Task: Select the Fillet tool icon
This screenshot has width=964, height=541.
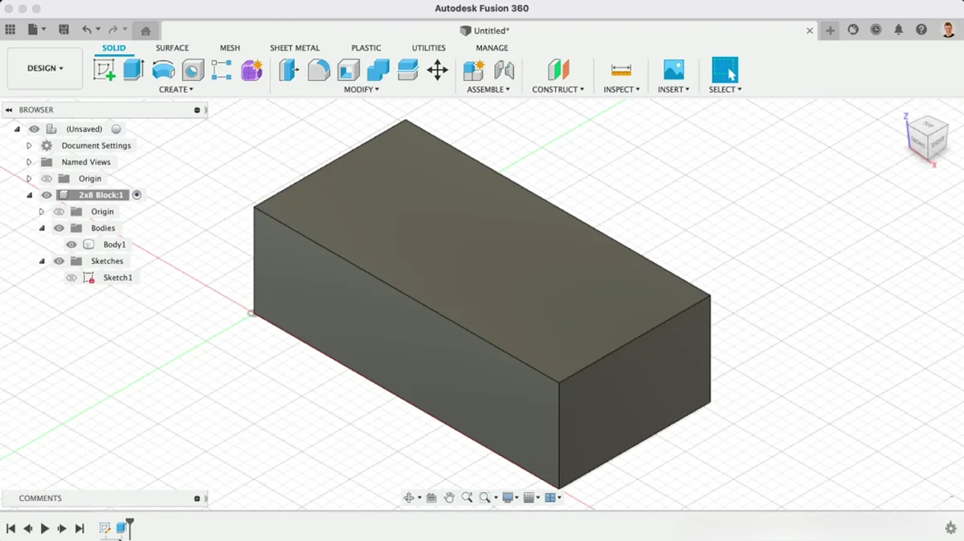Action: coord(319,70)
